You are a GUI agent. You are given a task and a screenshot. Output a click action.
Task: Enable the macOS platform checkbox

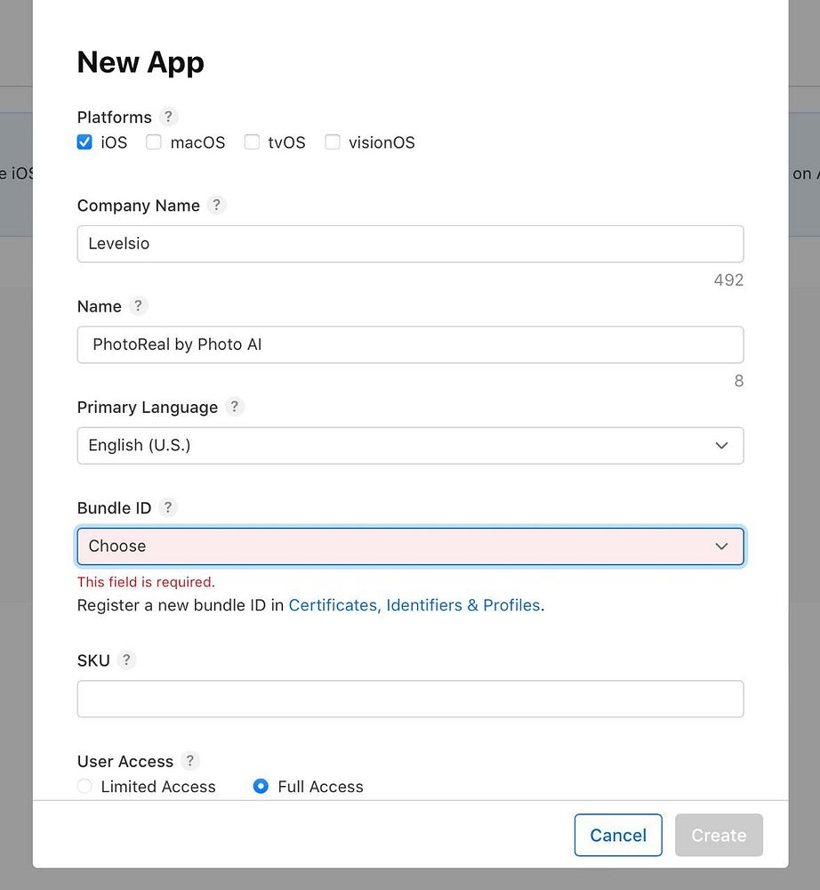coord(154,142)
